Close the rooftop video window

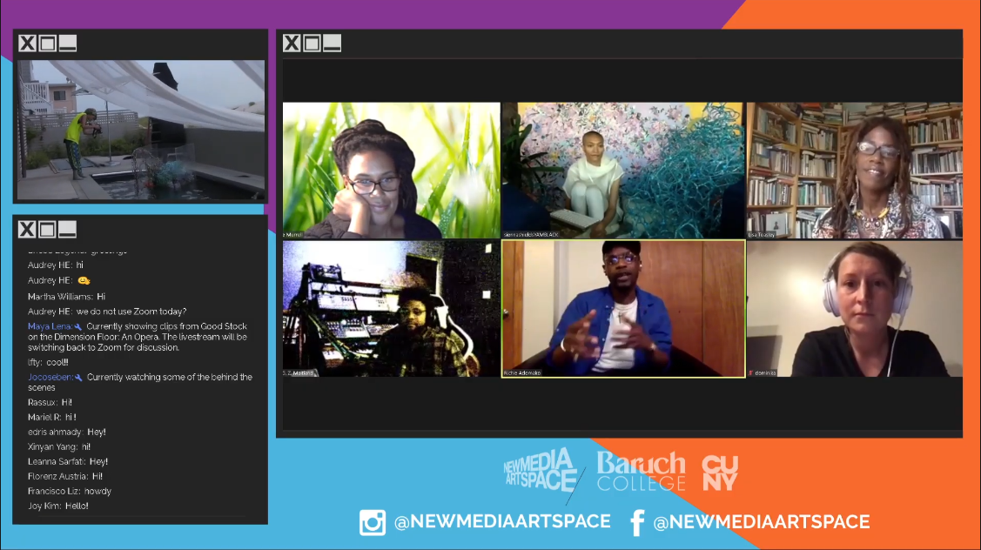click(27, 44)
